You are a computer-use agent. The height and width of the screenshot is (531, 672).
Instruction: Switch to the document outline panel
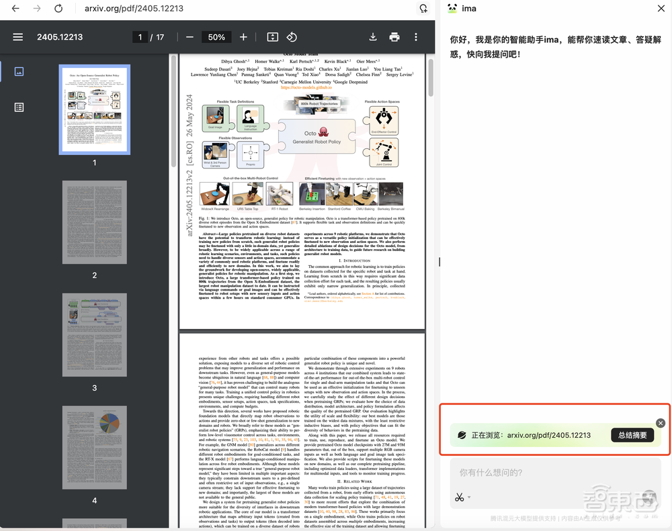19,107
